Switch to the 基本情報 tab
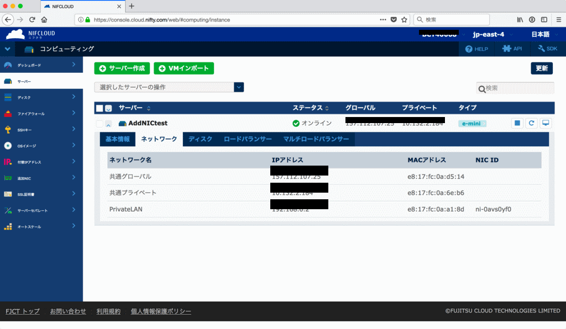 point(118,139)
